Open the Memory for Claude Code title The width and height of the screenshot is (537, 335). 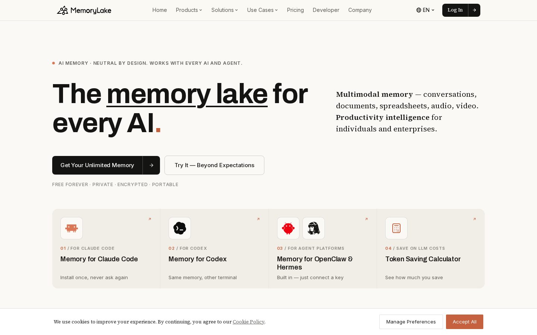pyautogui.click(x=99, y=259)
